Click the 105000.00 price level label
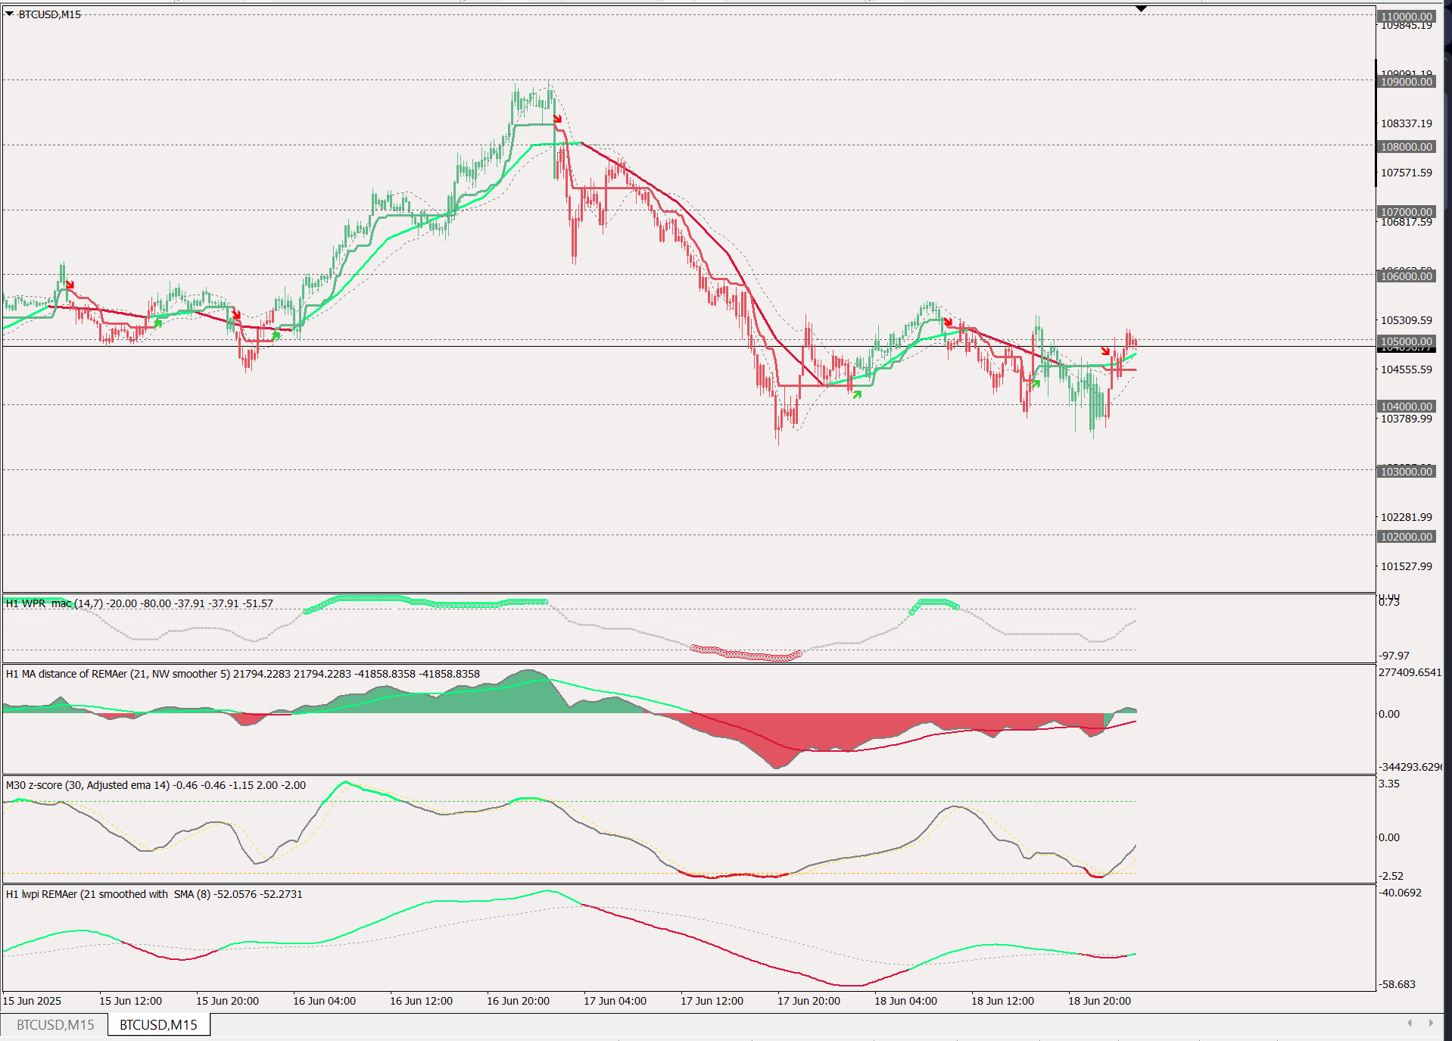 point(1406,341)
